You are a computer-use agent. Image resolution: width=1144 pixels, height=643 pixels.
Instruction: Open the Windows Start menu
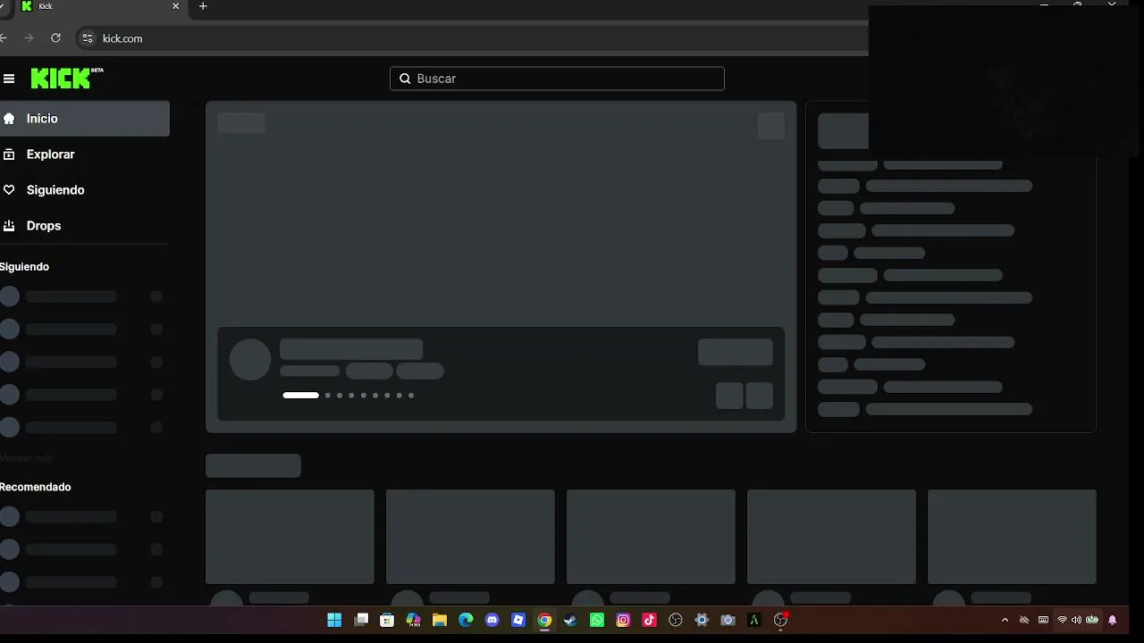334,620
